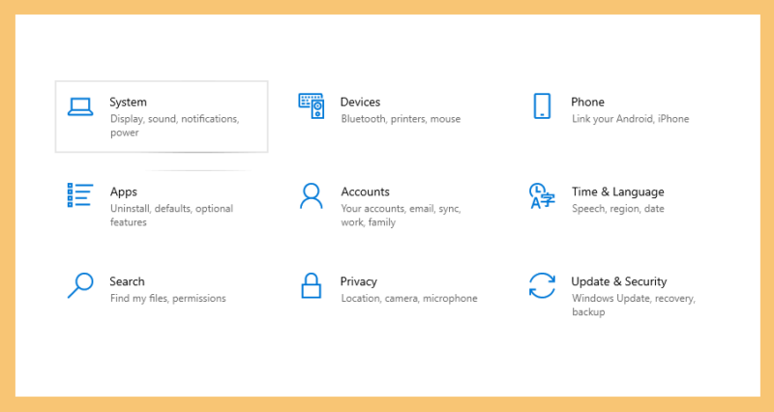Open the System settings title
Screen dimensions: 774x412
pos(128,103)
